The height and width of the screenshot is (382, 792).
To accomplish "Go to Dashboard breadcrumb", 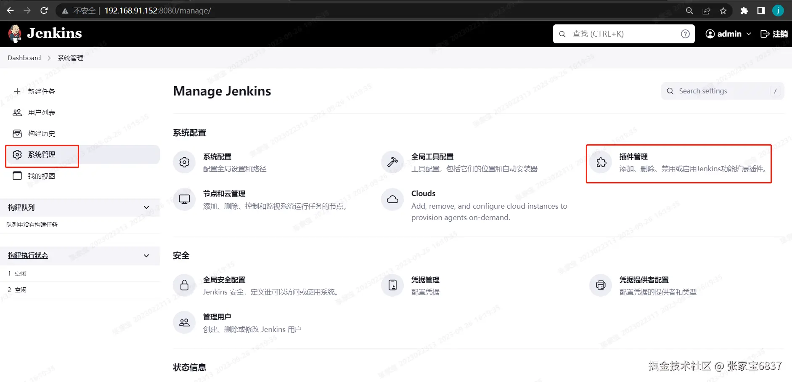I will click(24, 58).
